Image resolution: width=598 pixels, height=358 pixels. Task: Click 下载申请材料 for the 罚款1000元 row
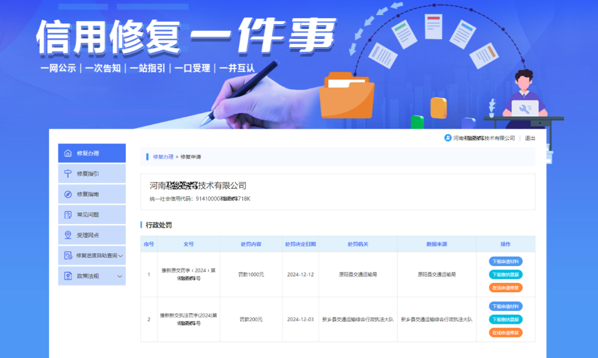pyautogui.click(x=506, y=262)
